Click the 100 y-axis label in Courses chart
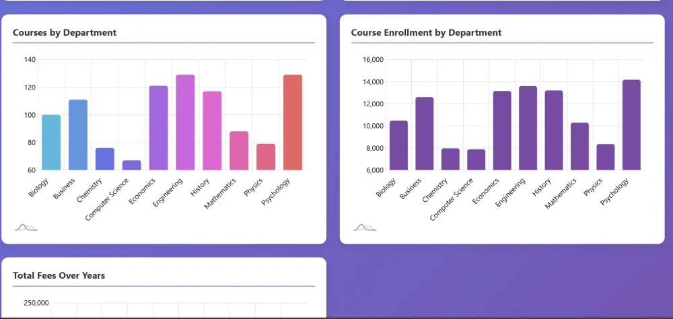This screenshot has width=673, height=319. (x=30, y=114)
